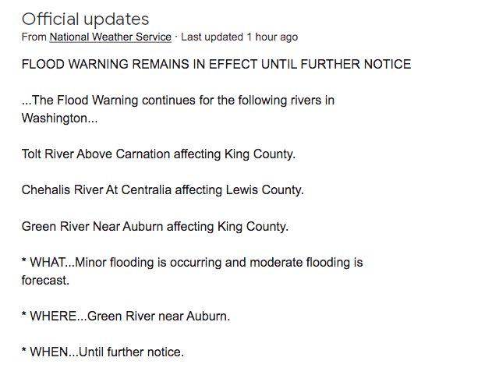Click the "Lewis County" text

(x=267, y=189)
